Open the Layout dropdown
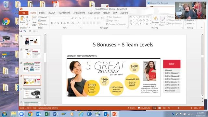Image resolution: width=208 pixels, height=117 pixels. (43, 17)
